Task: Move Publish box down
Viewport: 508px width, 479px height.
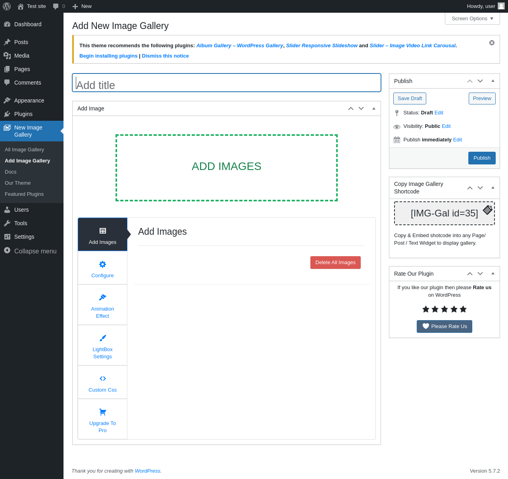Action: pos(480,81)
